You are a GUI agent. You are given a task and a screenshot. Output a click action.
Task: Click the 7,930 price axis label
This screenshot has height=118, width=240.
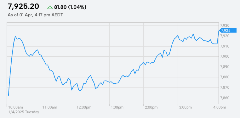click(x=224, y=25)
